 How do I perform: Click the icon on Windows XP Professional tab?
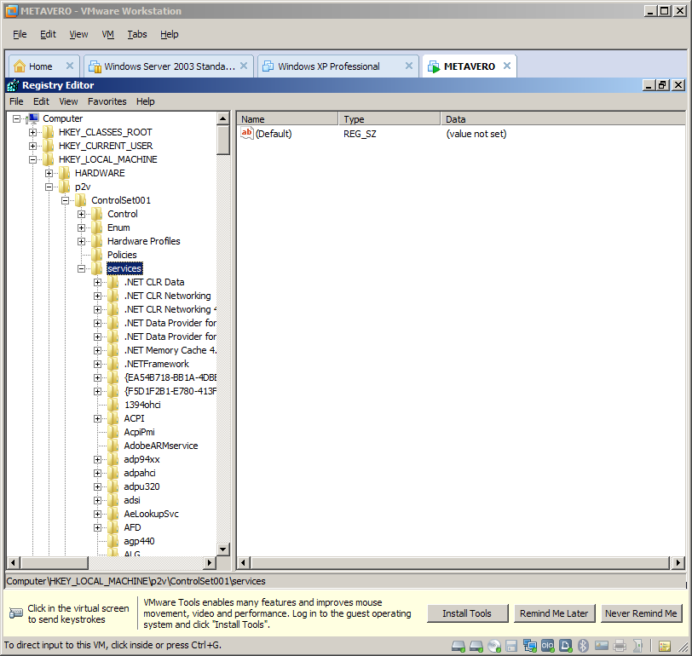(268, 66)
